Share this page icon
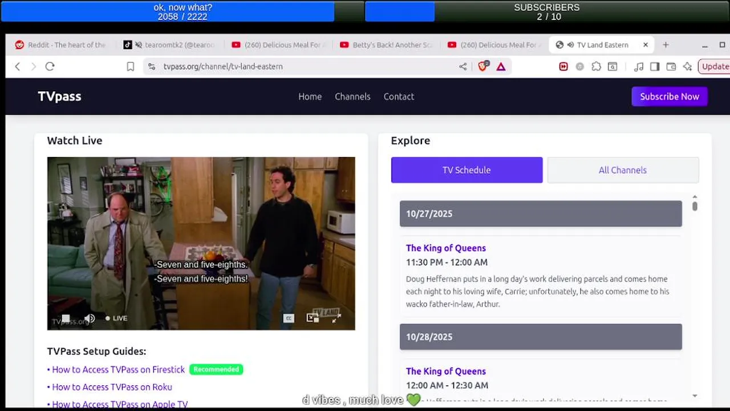 pos(463,66)
